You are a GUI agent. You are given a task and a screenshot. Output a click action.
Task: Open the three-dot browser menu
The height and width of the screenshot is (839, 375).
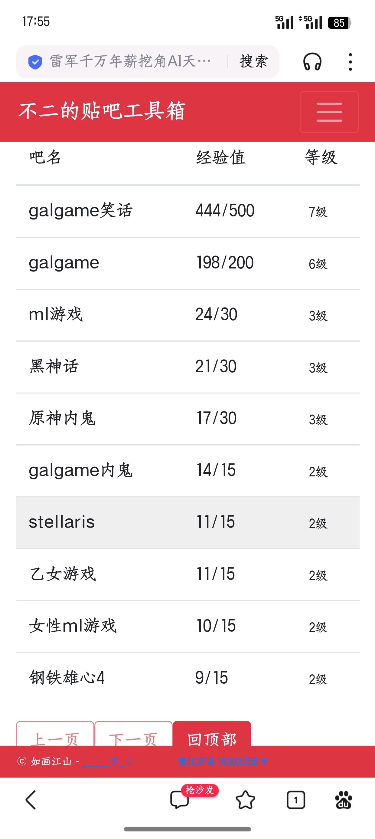[x=350, y=62]
